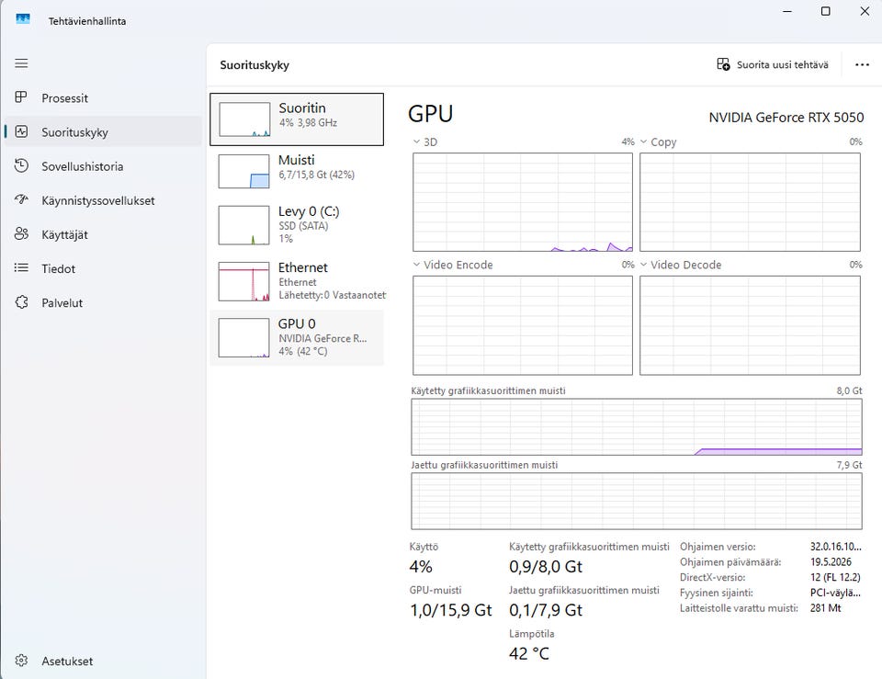
Task: Click the Käynnistyssovellukset gauge icon
Action: click(21, 199)
